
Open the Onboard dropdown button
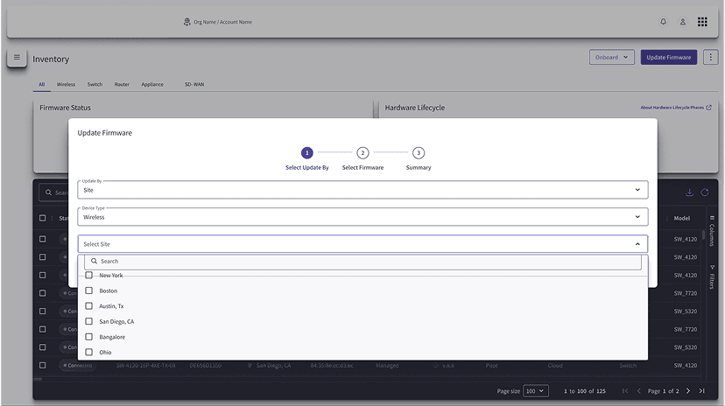pyautogui.click(x=611, y=57)
